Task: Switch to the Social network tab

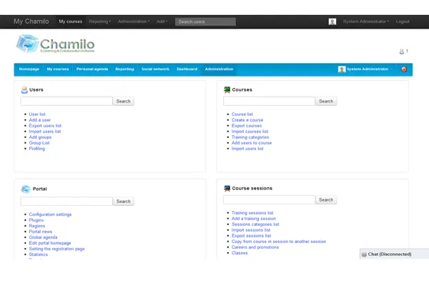Action: pyautogui.click(x=154, y=69)
